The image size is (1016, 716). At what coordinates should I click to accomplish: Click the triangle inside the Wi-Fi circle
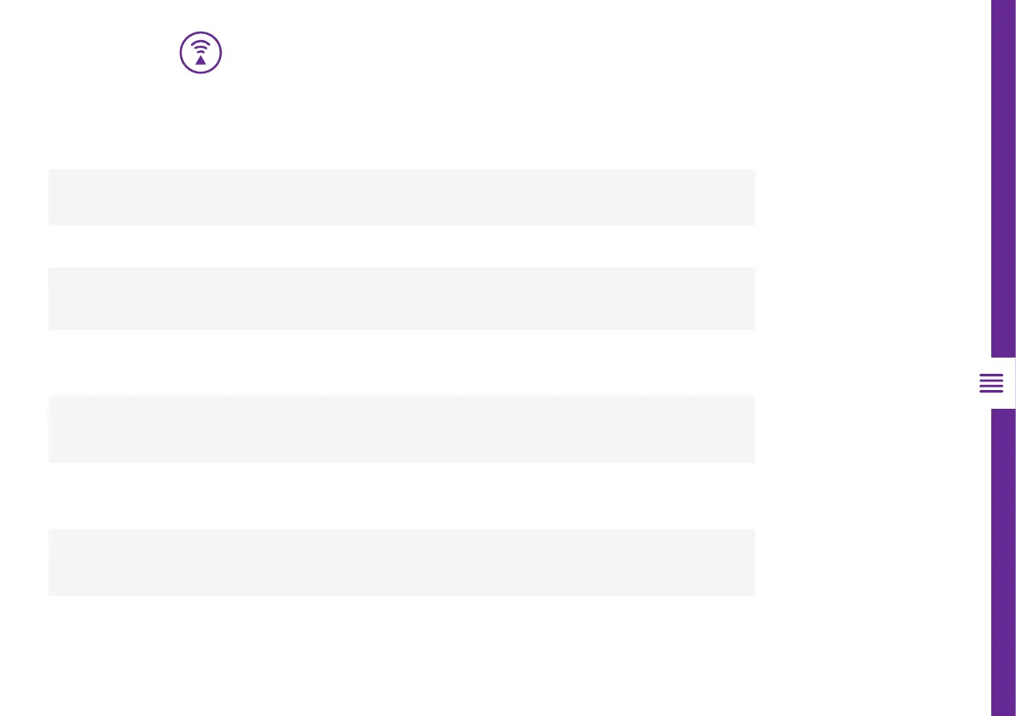pyautogui.click(x=200, y=60)
